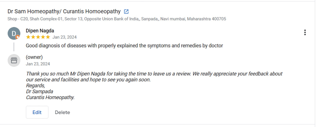Click reviewer name Dipen Nagda
318x127 pixels.
(40, 31)
